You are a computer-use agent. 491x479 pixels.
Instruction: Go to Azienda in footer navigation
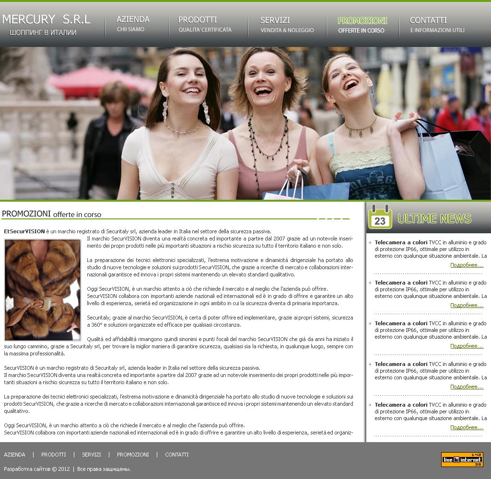tap(14, 455)
